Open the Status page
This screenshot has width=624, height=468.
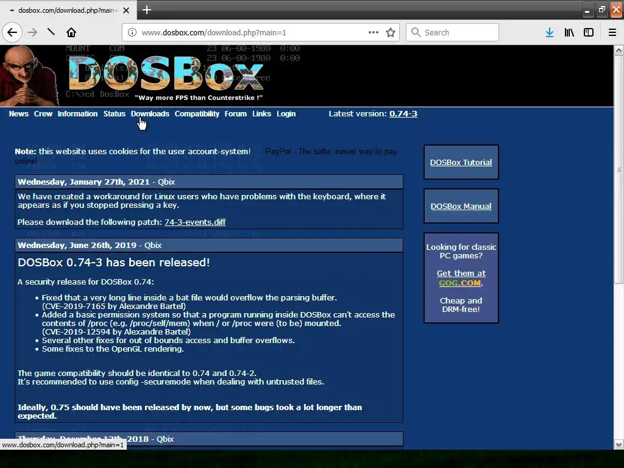click(x=114, y=114)
